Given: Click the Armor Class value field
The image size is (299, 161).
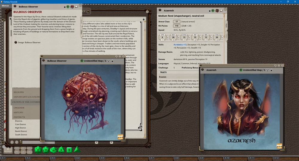Looking at the screenshot, I should tap(177, 22).
